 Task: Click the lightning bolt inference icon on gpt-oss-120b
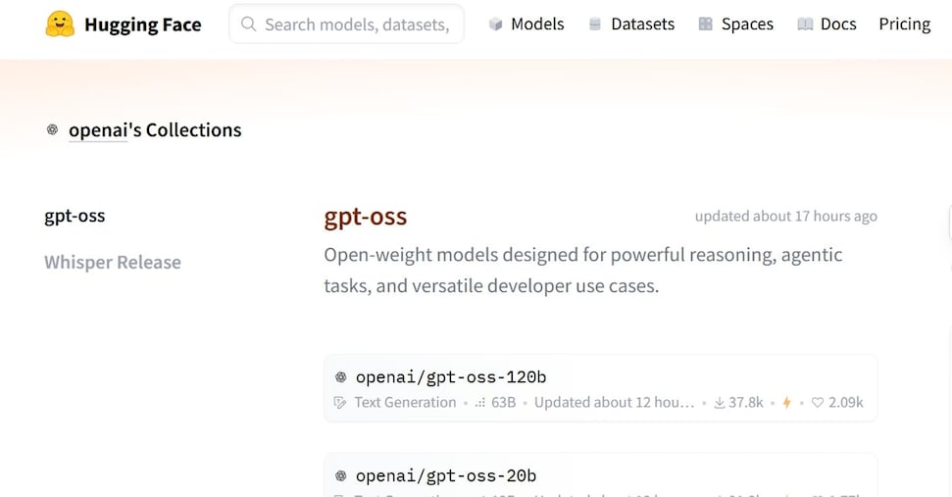(787, 402)
